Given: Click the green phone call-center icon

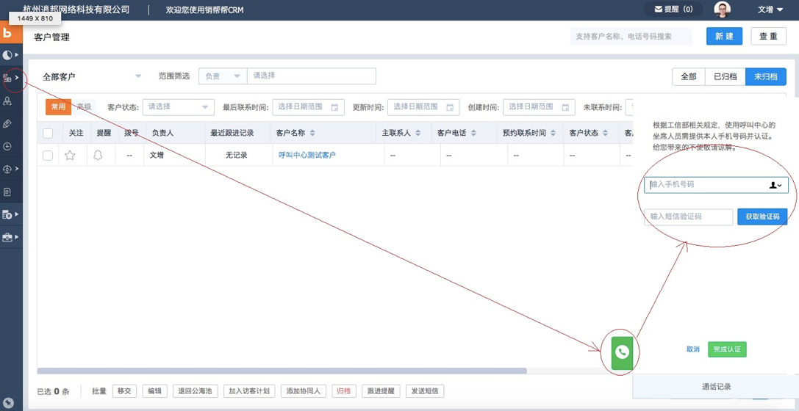Looking at the screenshot, I should click(x=622, y=353).
